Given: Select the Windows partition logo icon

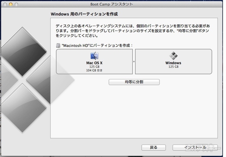Looking at the screenshot, I should tap(173, 56).
